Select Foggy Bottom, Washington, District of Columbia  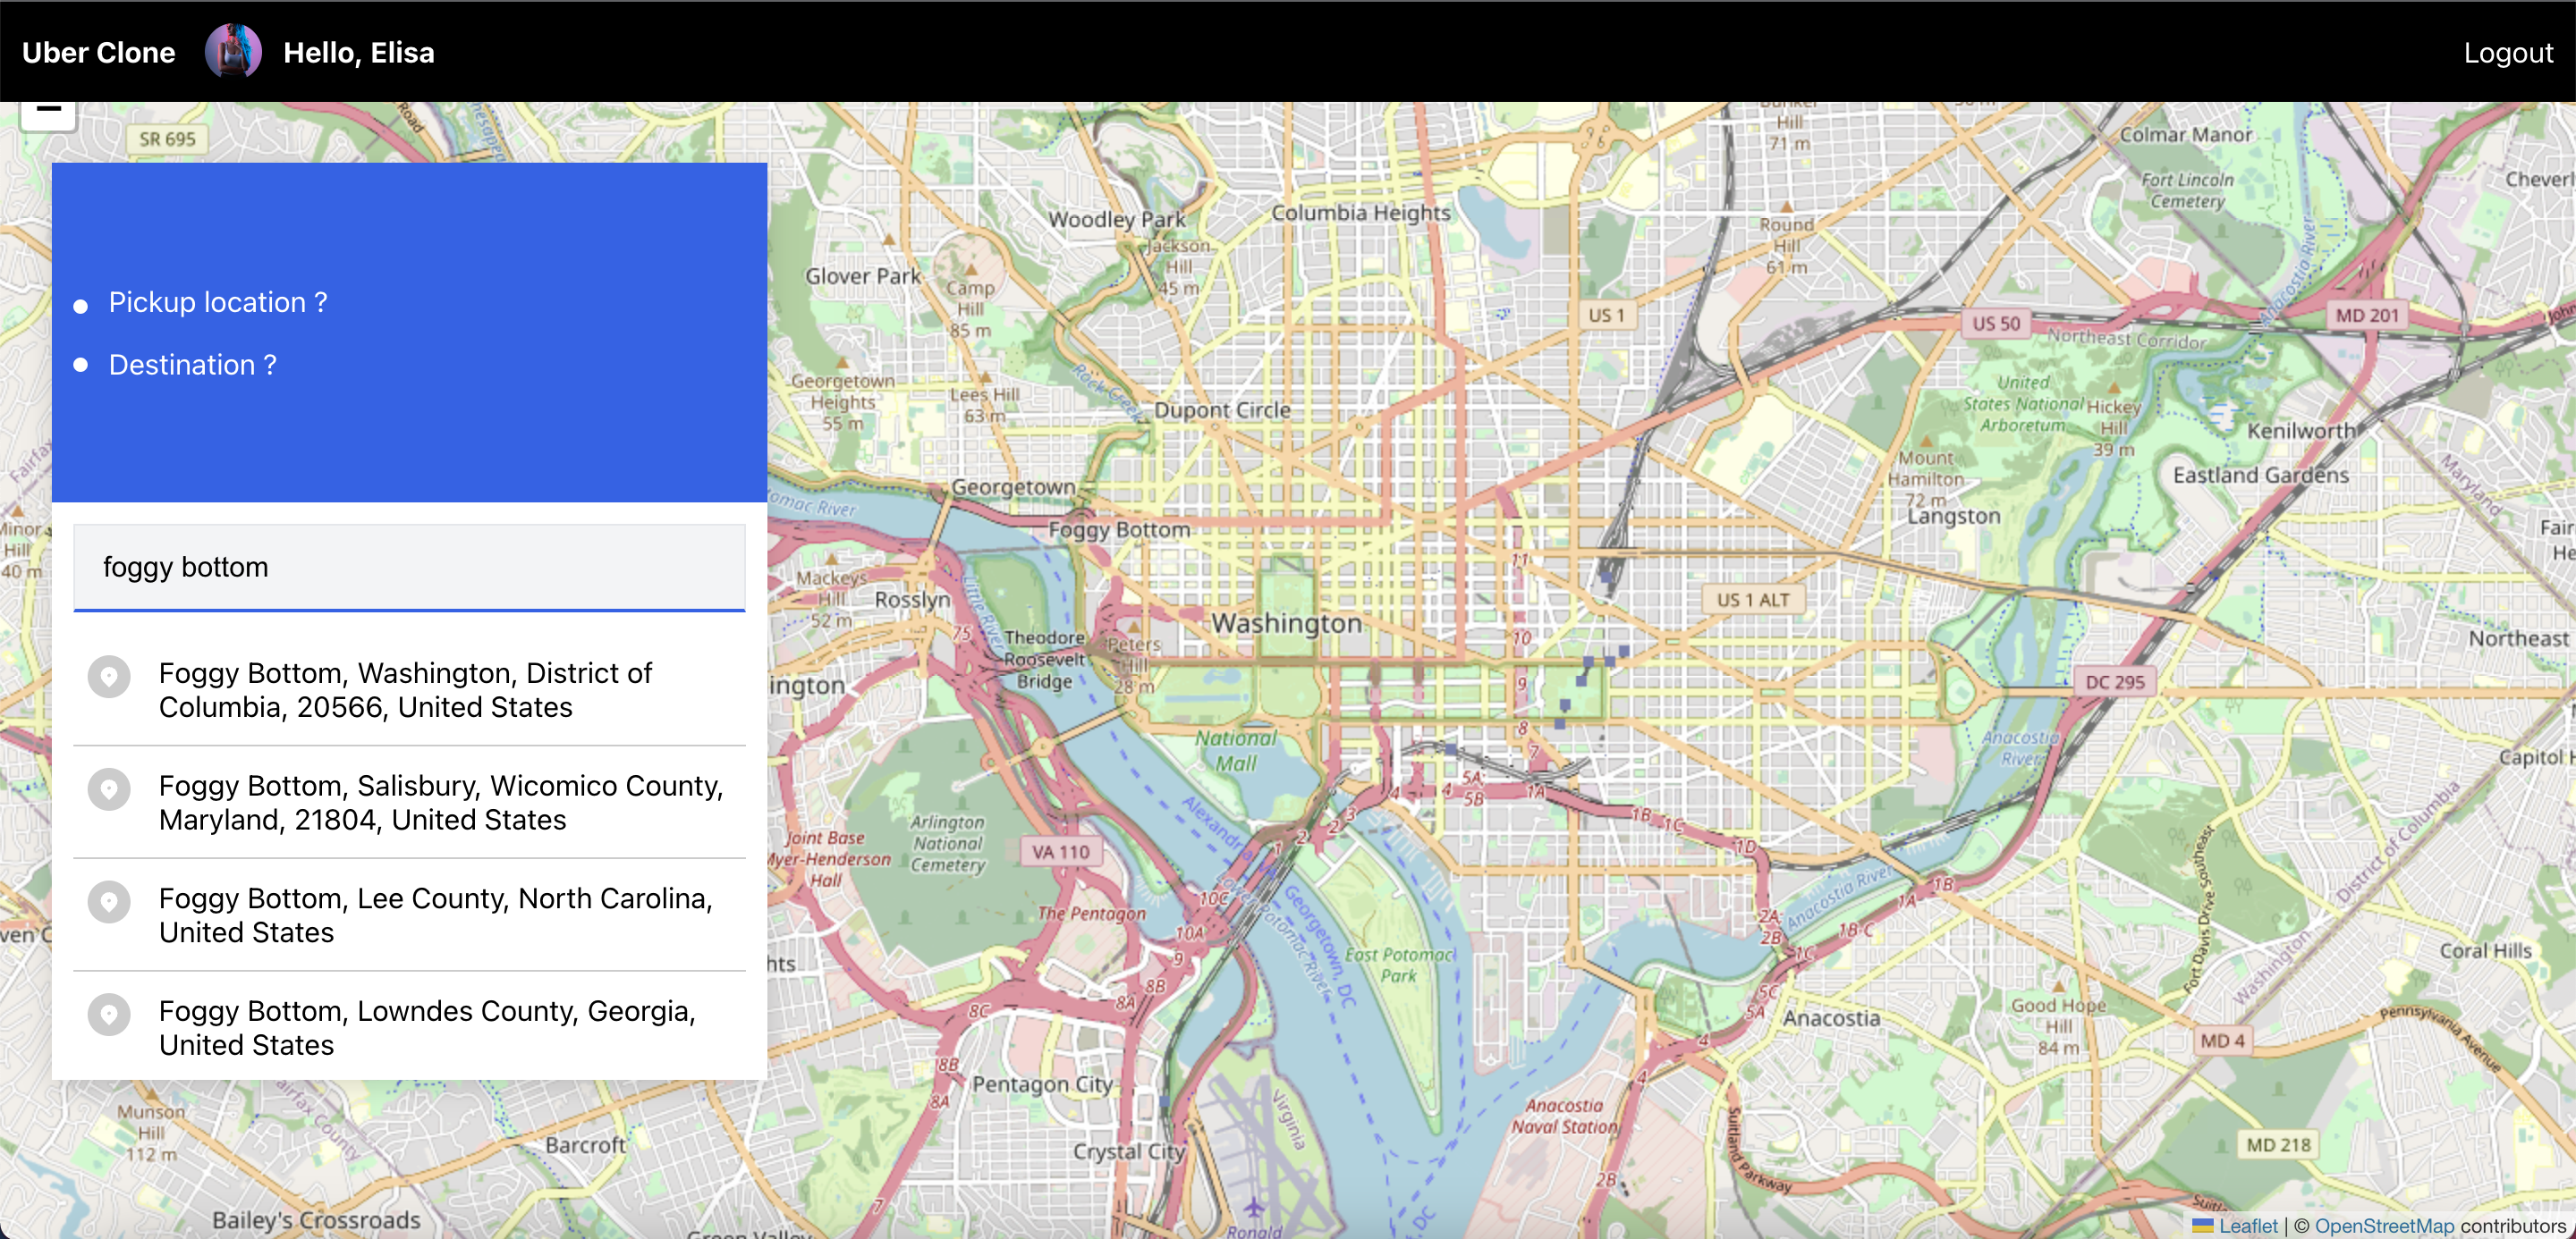(x=405, y=689)
